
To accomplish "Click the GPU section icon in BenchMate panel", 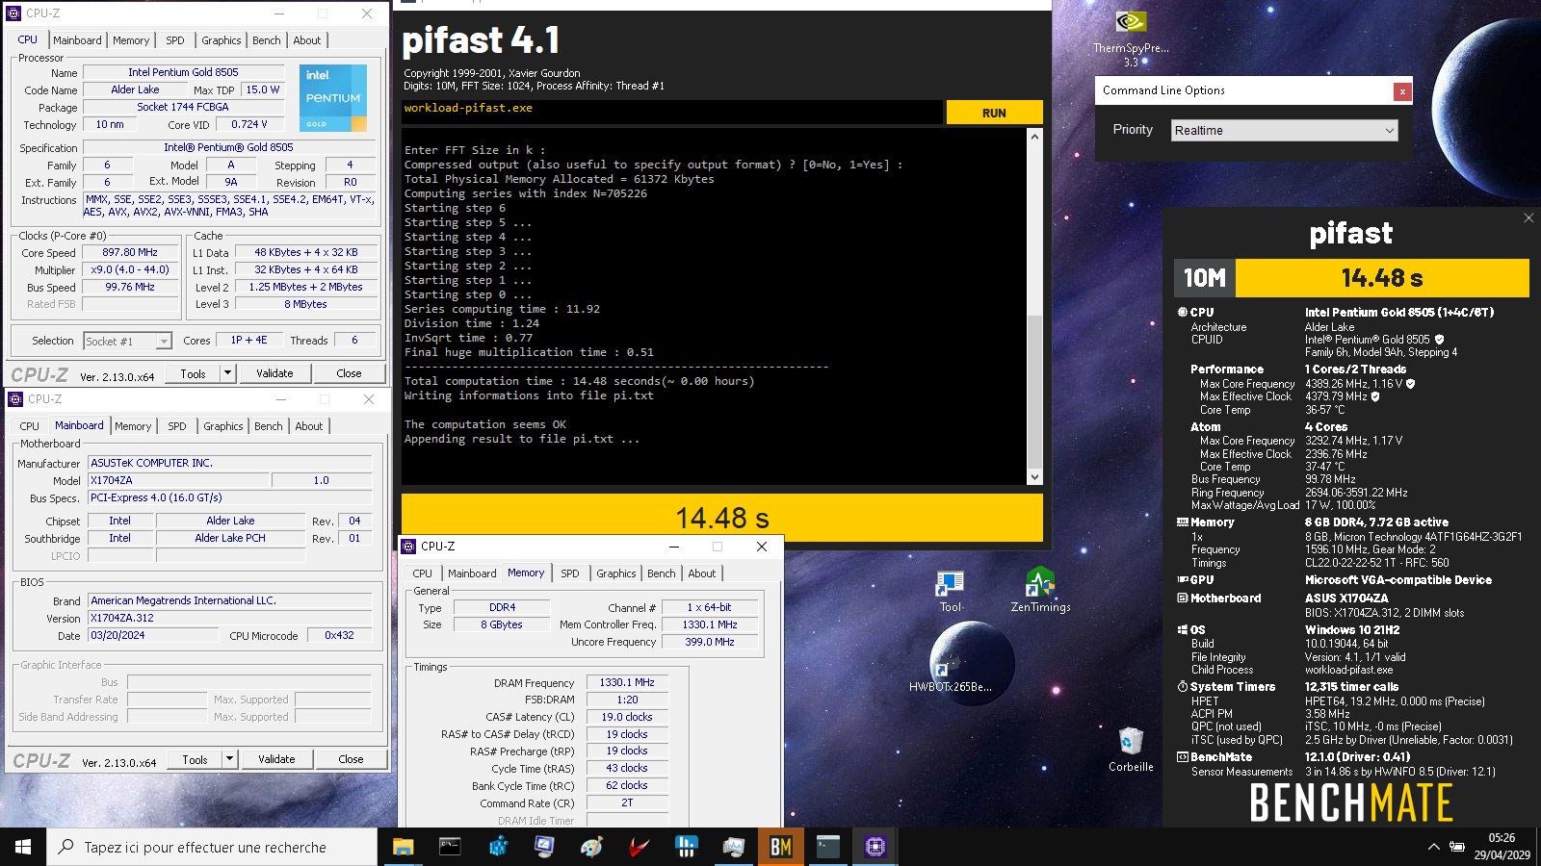I will 1183,580.
